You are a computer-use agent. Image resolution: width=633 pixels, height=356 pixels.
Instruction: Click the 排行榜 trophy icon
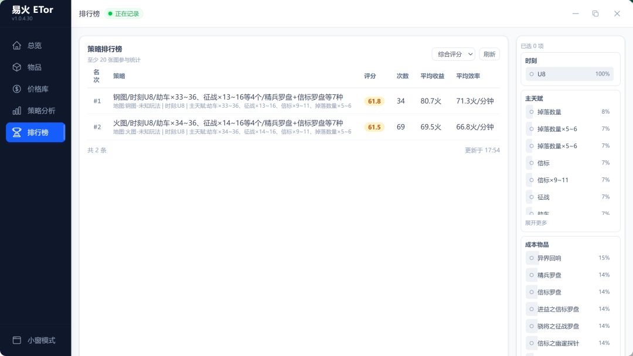point(17,132)
